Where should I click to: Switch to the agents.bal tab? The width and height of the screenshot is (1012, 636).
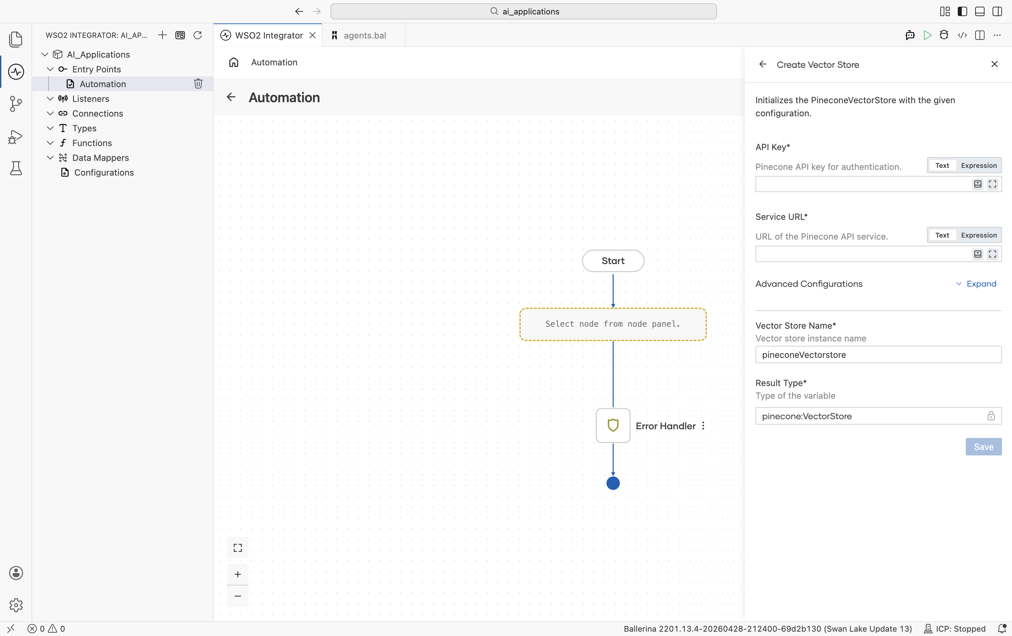pos(364,35)
